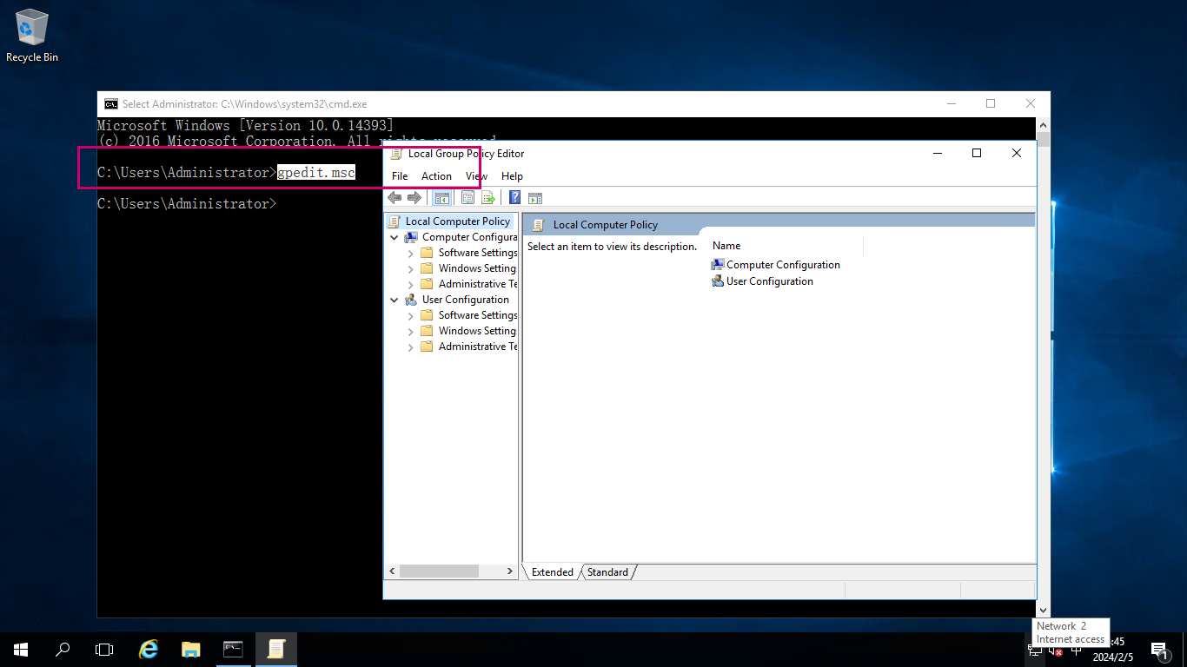Select Computer Configuration label in the left tree
The width and height of the screenshot is (1187, 667).
point(469,237)
